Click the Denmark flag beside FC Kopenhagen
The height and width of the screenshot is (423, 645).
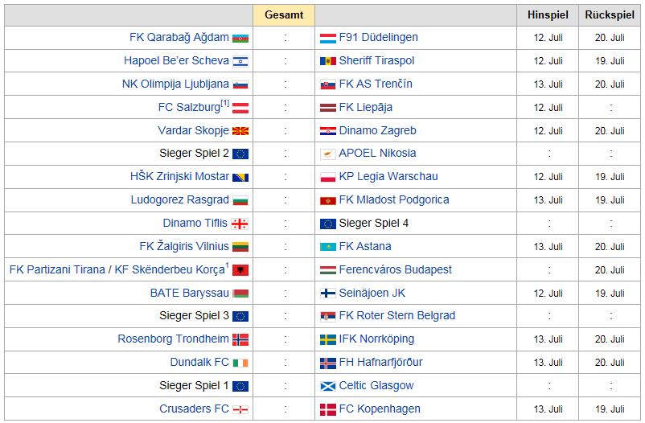(x=328, y=409)
